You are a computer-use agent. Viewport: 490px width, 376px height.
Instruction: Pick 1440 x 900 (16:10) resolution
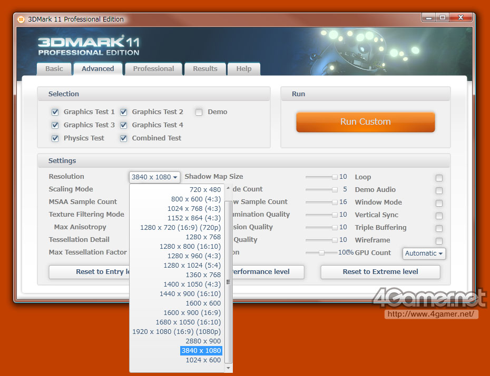(x=190, y=293)
